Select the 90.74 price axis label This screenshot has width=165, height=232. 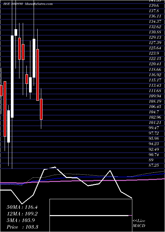154,155
